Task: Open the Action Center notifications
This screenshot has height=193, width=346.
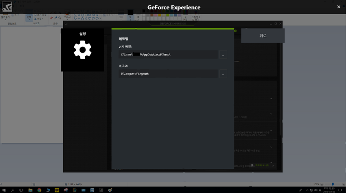Action: 340,190
